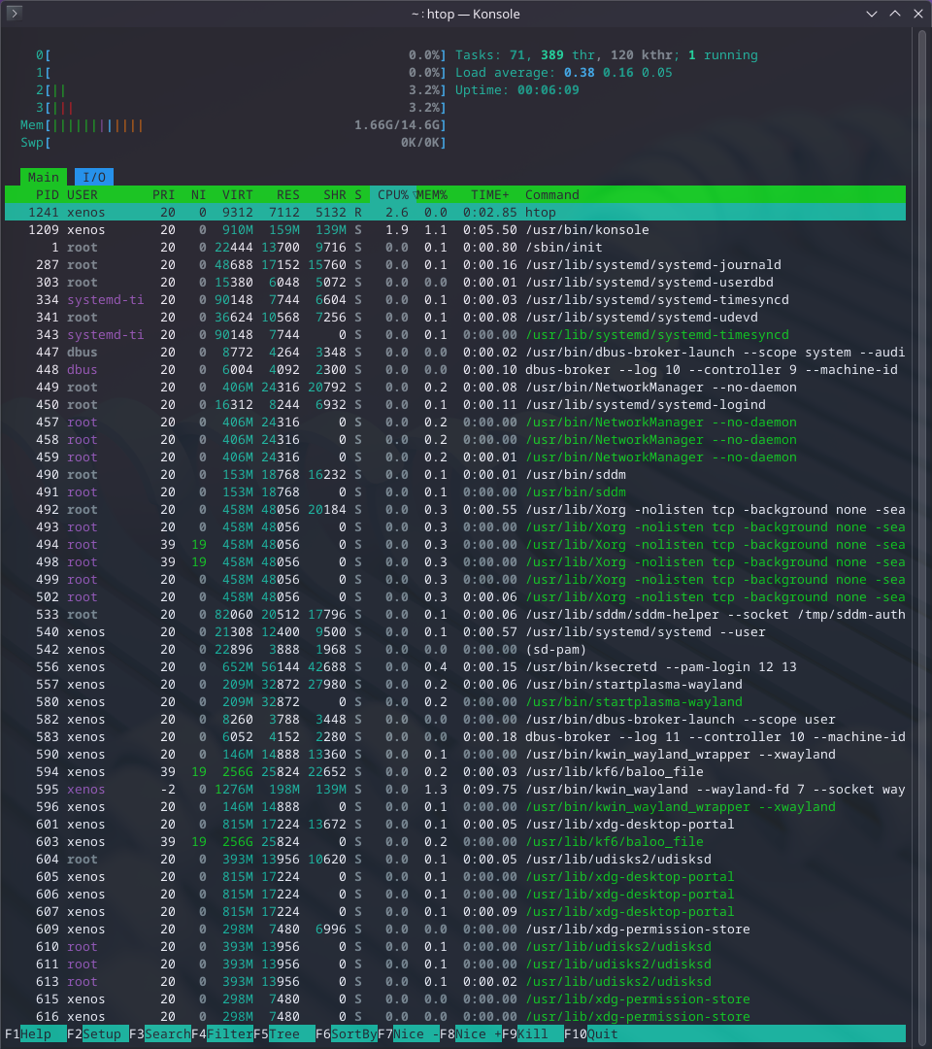Select PID 601 xdg-desktop-portal row
The height and width of the screenshot is (1049, 932).
(x=455, y=825)
